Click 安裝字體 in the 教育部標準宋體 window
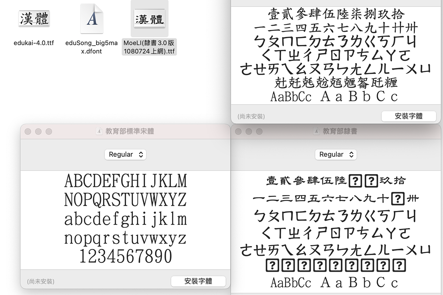443x295 pixels. pos(198,281)
